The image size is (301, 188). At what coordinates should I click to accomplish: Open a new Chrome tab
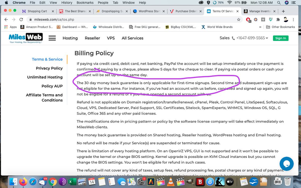[283, 11]
